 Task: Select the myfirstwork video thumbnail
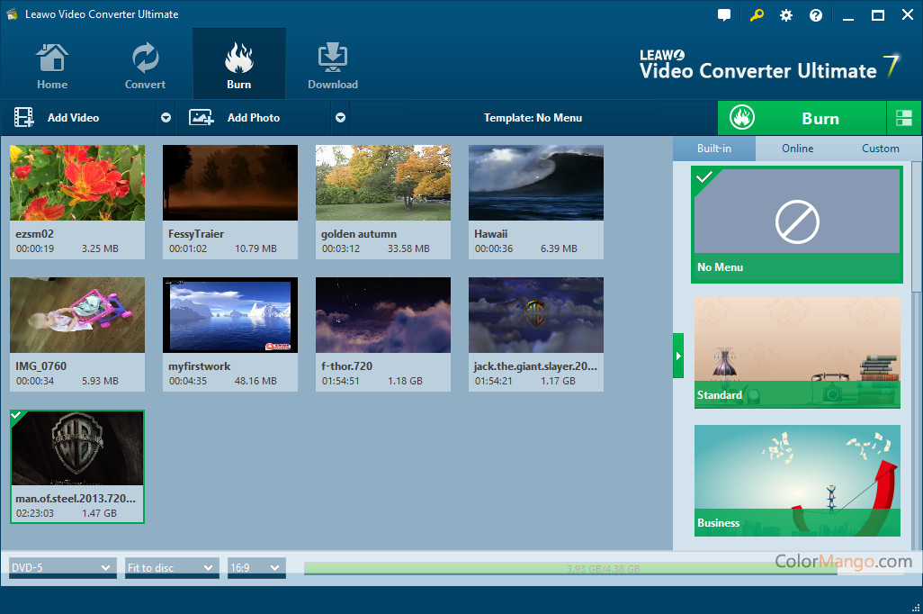(230, 315)
